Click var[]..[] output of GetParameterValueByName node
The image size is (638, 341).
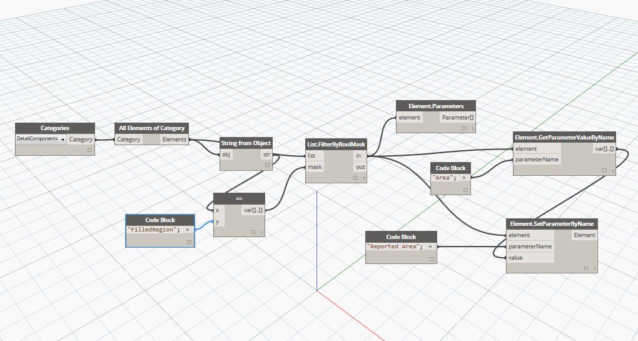[604, 149]
